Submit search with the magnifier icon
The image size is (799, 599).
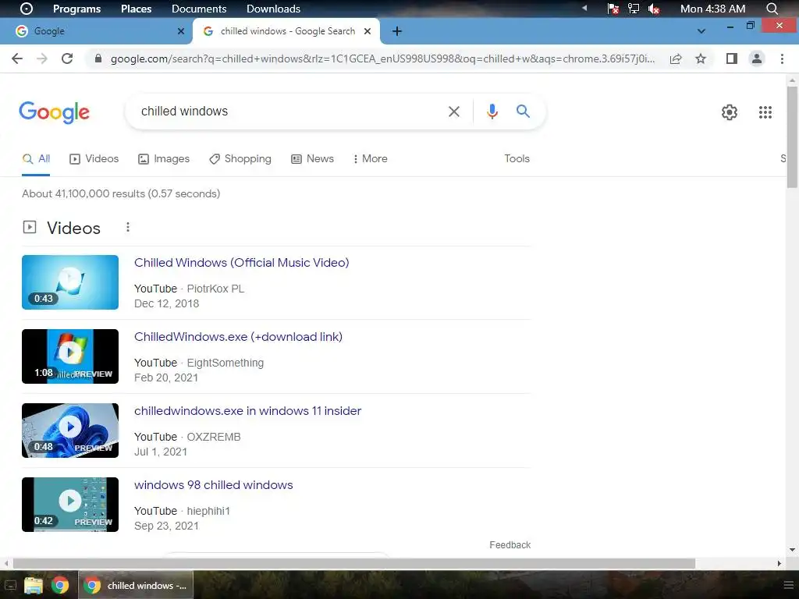(523, 111)
